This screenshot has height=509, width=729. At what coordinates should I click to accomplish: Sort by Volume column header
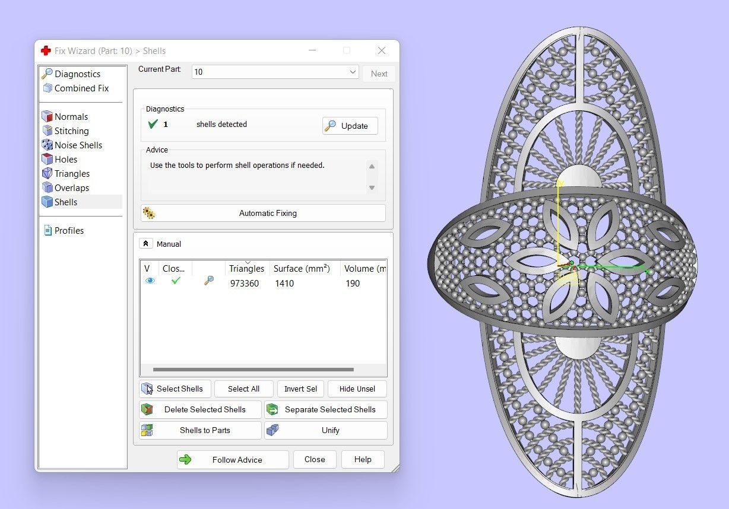[x=364, y=269]
